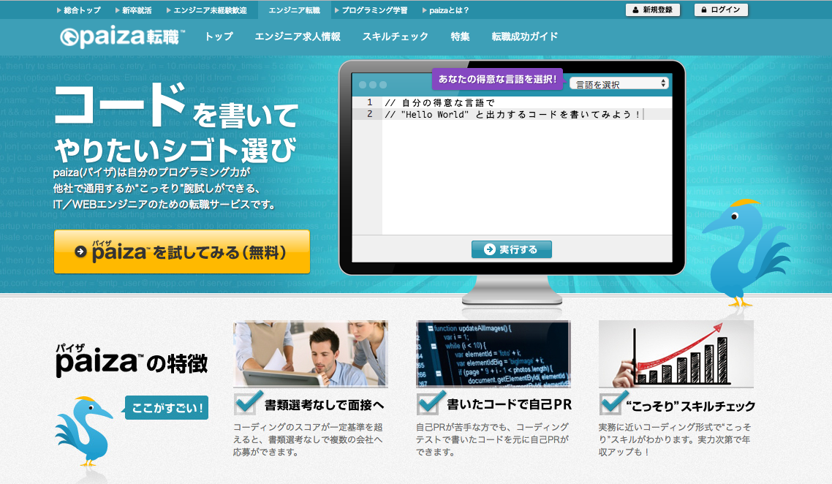Open the 言語を選択 language dropdown
832x484 pixels.
(619, 84)
